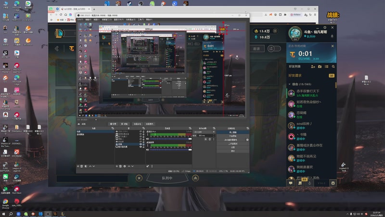The height and width of the screenshot is (217, 385).
Task: Toggle eye of first OBS source row
Action: (x=141, y=131)
